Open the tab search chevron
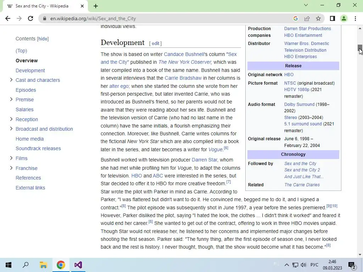Viewport: 363px width, 272px height. [x=306, y=5]
